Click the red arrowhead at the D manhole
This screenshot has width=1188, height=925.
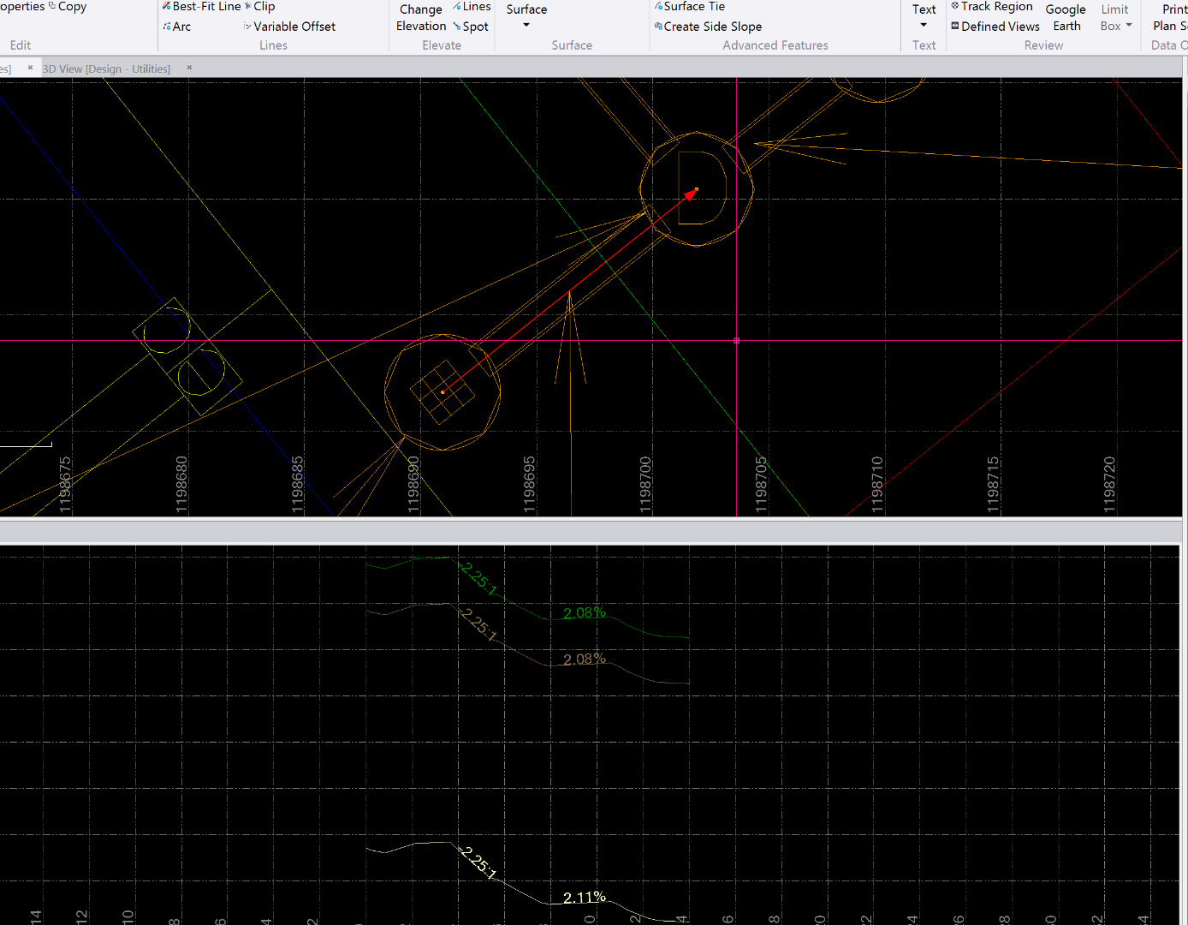(x=690, y=194)
